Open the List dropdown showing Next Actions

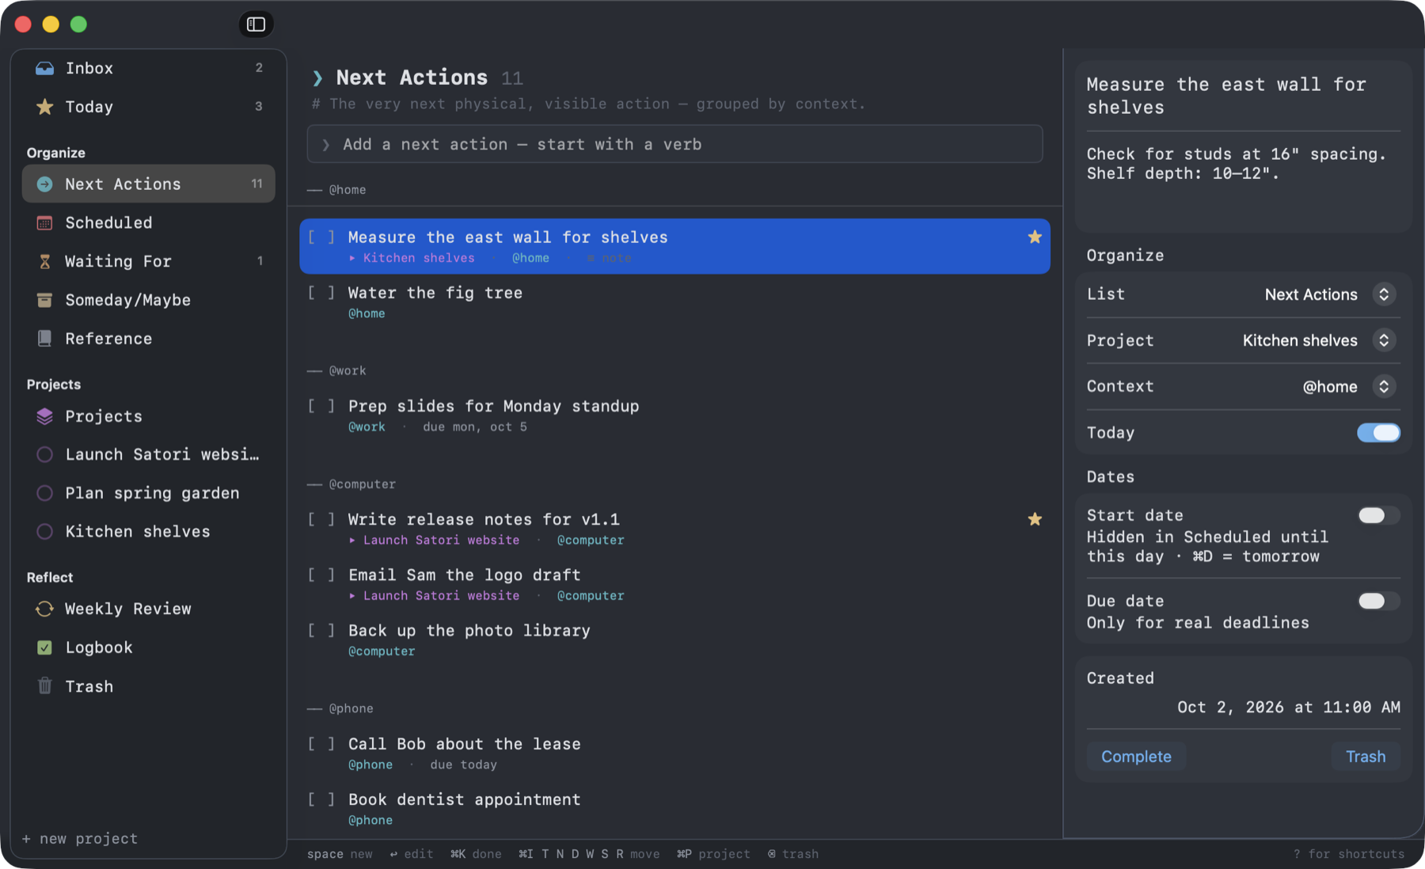coord(1330,294)
